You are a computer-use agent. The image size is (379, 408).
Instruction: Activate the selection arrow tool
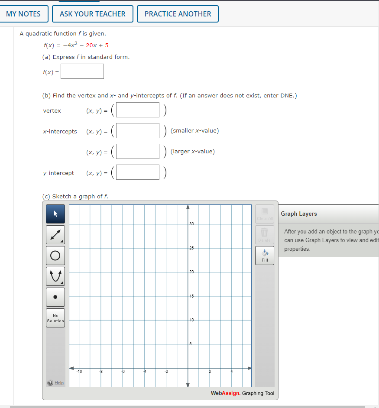coord(55,214)
